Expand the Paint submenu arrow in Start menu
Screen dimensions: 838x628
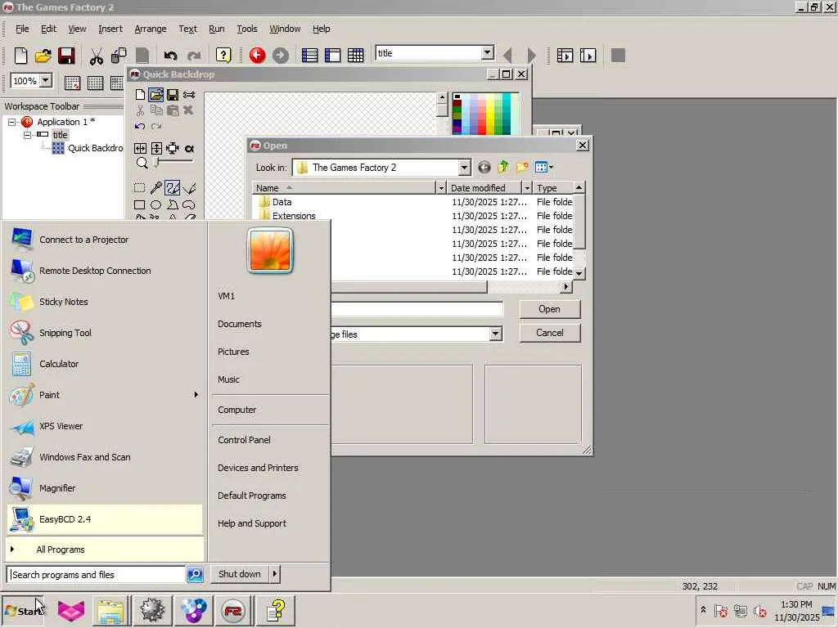[196, 395]
